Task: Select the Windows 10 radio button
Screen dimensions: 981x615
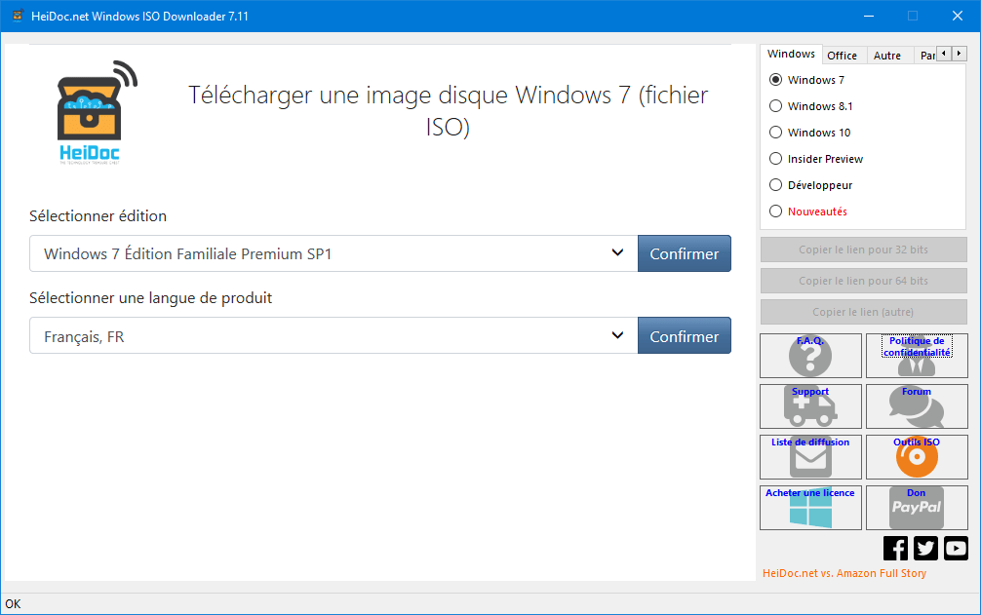Action: click(776, 132)
